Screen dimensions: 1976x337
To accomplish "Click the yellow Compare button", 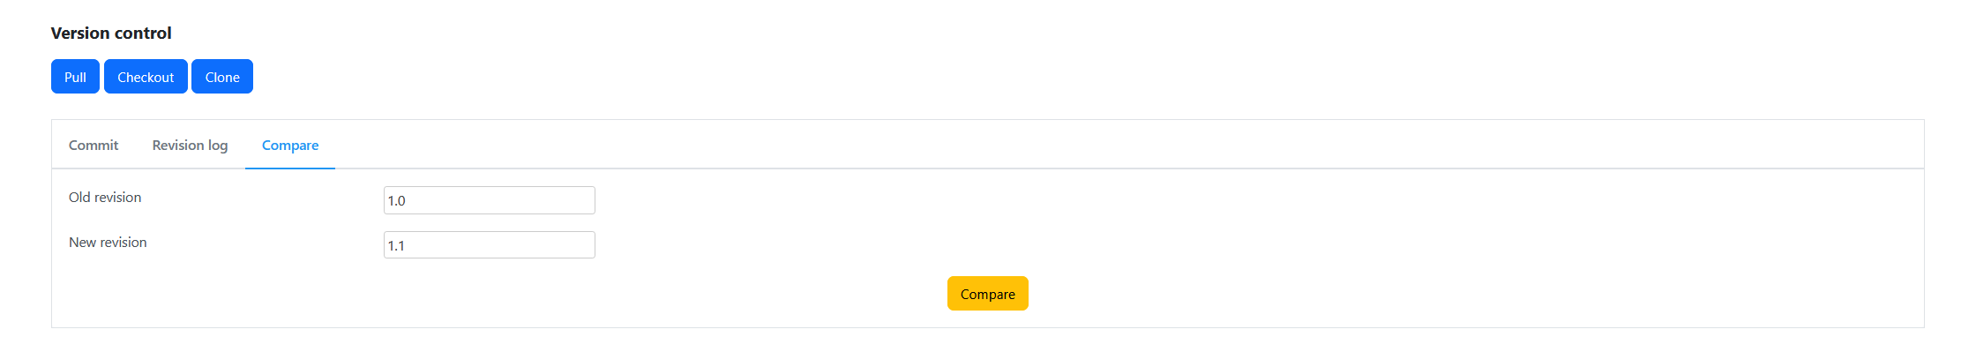I will [x=988, y=294].
